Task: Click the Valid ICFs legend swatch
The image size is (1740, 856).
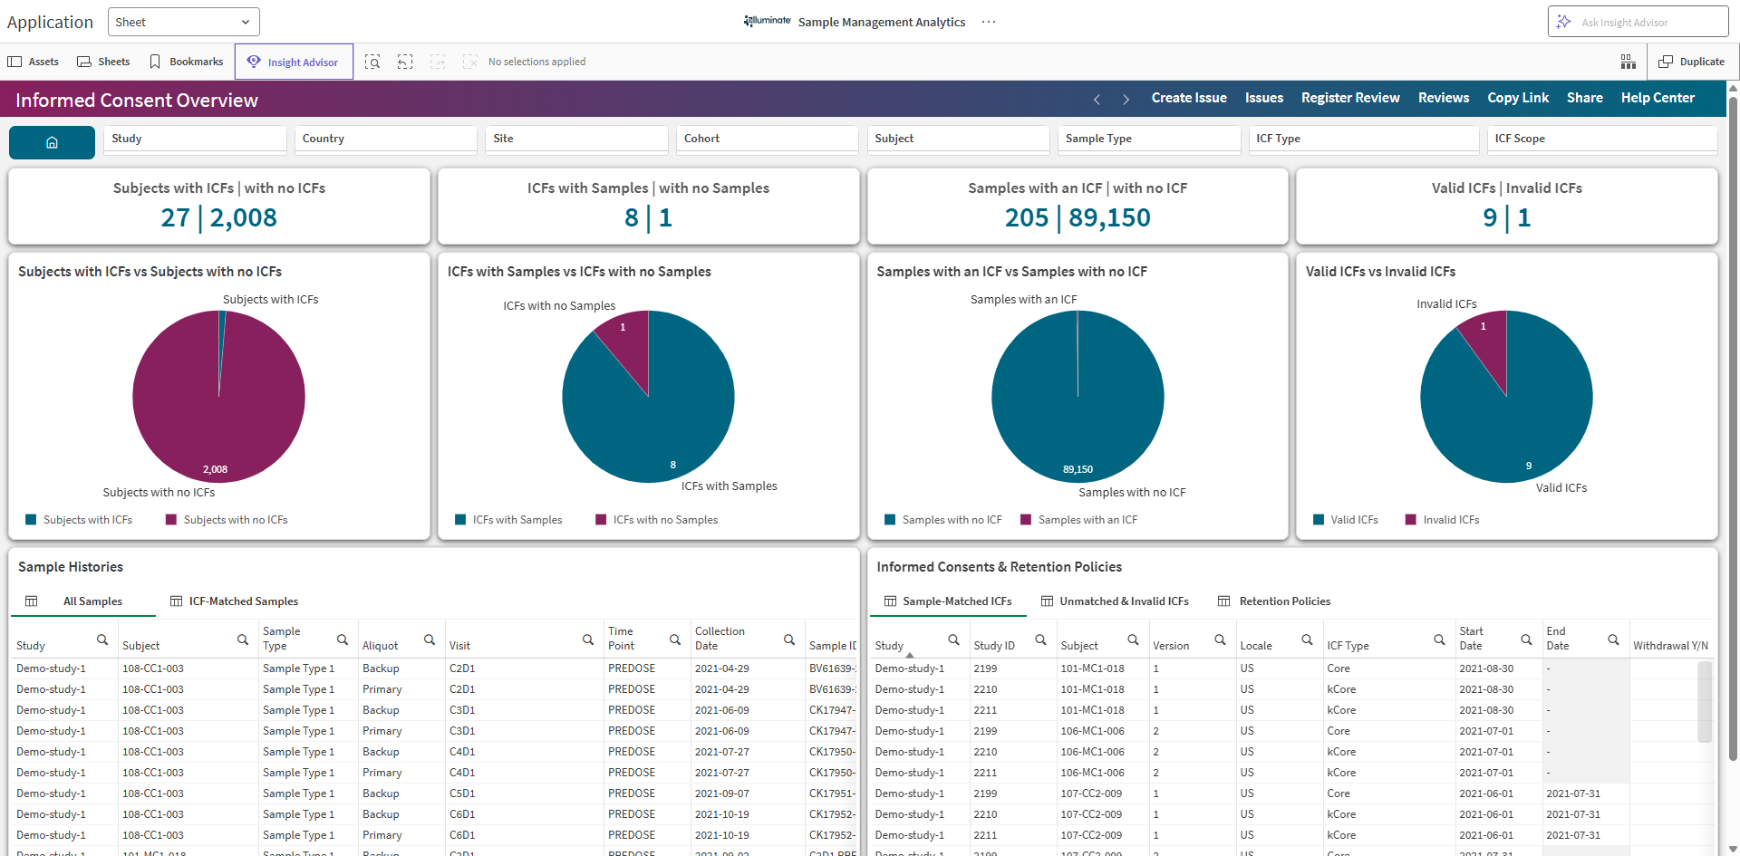Action: pyautogui.click(x=1319, y=520)
